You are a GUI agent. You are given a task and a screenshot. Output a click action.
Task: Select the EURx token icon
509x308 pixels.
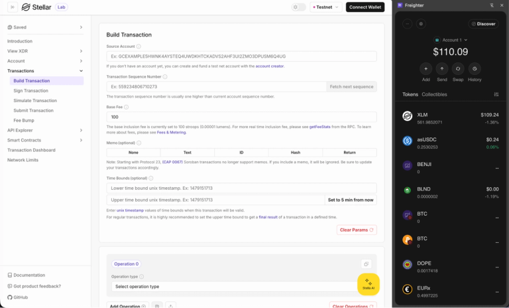coord(408,289)
